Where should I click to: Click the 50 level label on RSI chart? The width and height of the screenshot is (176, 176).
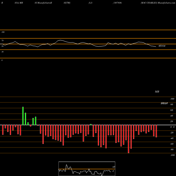[2, 46]
